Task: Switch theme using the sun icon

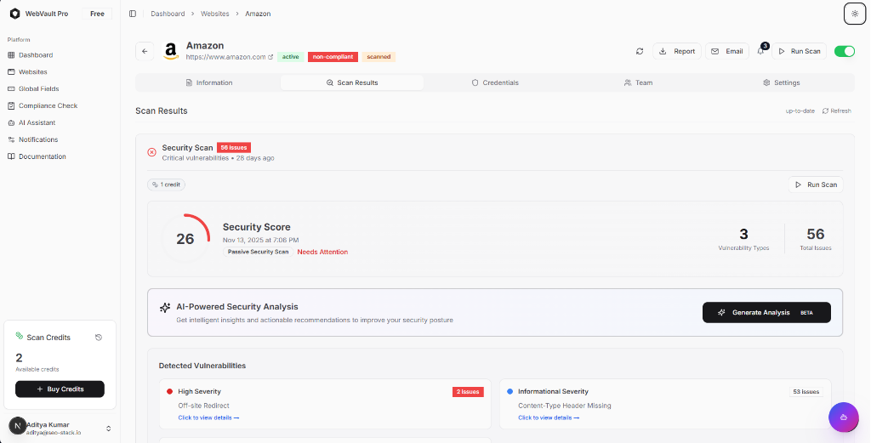Action: [x=854, y=14]
